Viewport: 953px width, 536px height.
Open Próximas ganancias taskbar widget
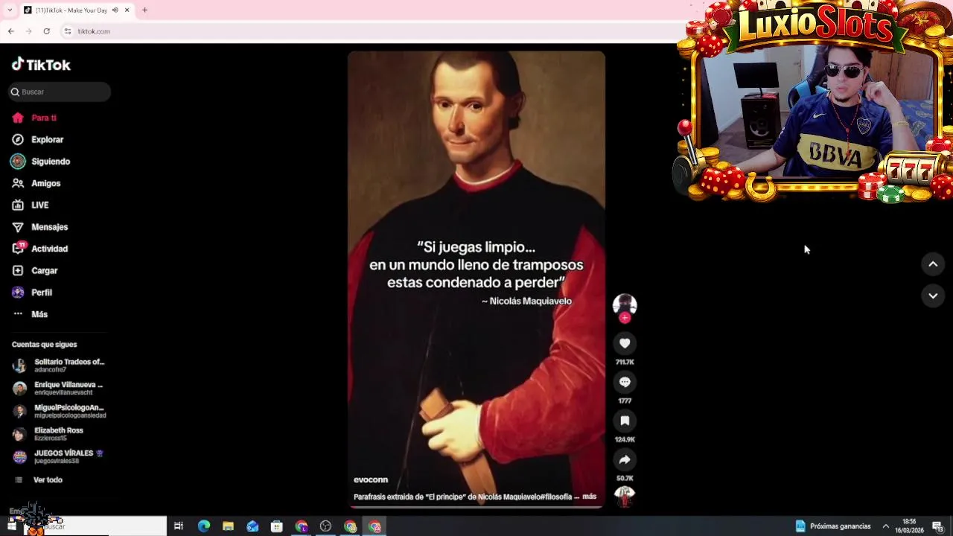833,526
